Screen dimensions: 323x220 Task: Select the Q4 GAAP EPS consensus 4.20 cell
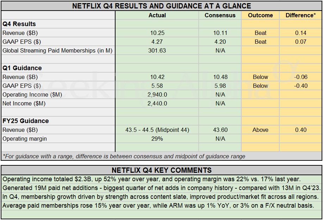coord(220,42)
